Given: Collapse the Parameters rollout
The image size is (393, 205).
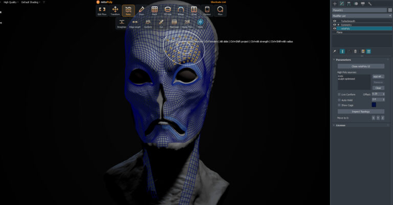Looking at the screenshot, I should pos(343,60).
